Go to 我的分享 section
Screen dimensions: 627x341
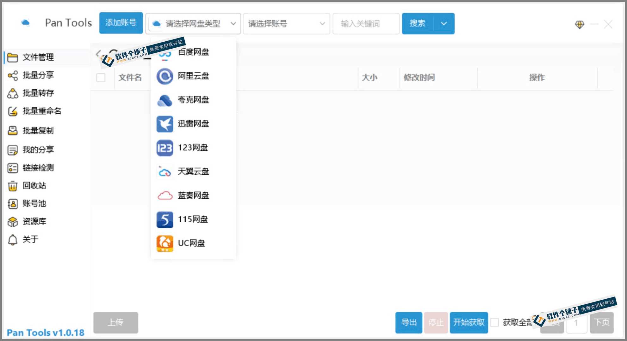pyautogui.click(x=47, y=150)
